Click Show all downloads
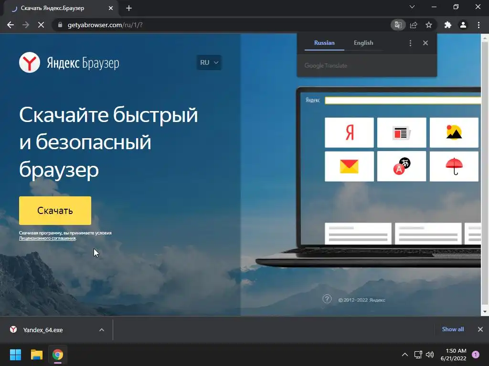489x366 pixels. pyautogui.click(x=453, y=329)
